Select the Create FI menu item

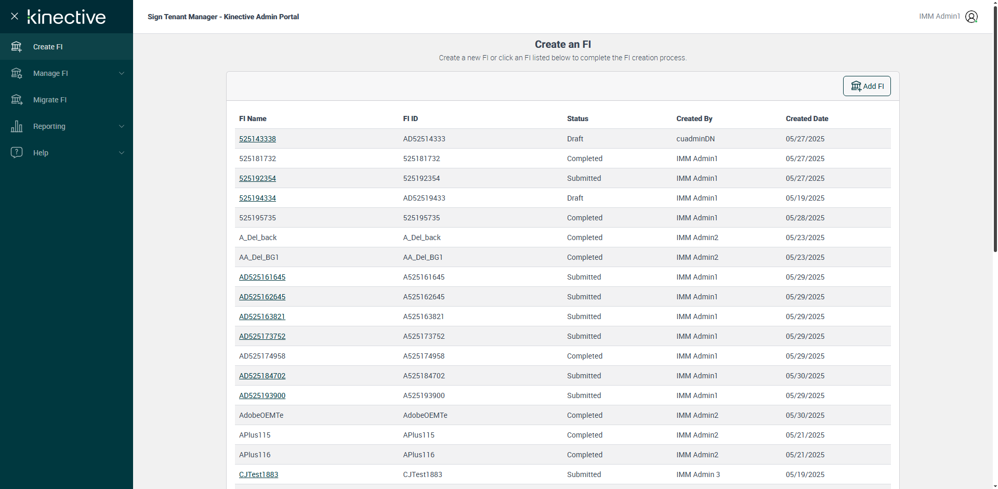click(48, 47)
